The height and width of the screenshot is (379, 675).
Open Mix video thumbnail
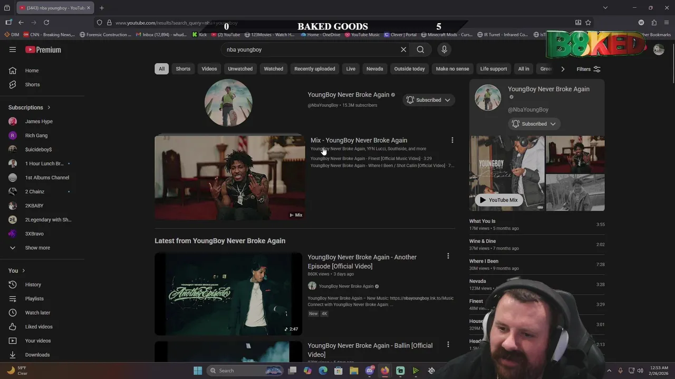click(230, 178)
